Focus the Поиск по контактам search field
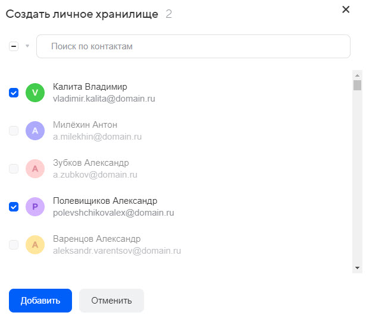This screenshot has width=366, height=322. (x=193, y=46)
